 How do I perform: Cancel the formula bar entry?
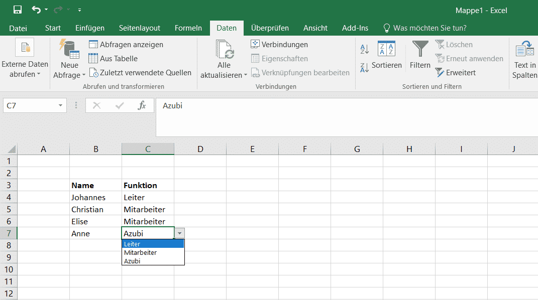pos(97,105)
